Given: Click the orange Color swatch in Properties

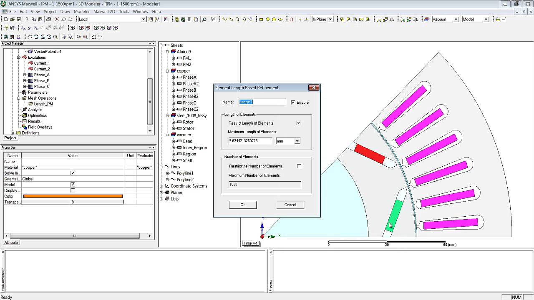Looking at the screenshot, I should click(73, 196).
